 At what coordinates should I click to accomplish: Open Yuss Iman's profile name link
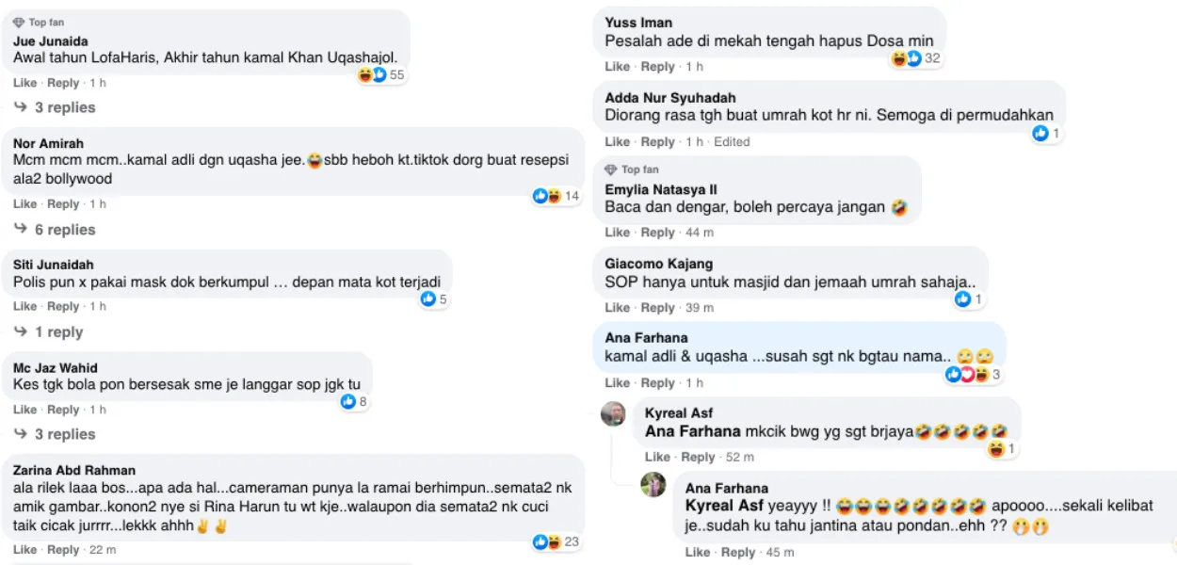(x=638, y=23)
